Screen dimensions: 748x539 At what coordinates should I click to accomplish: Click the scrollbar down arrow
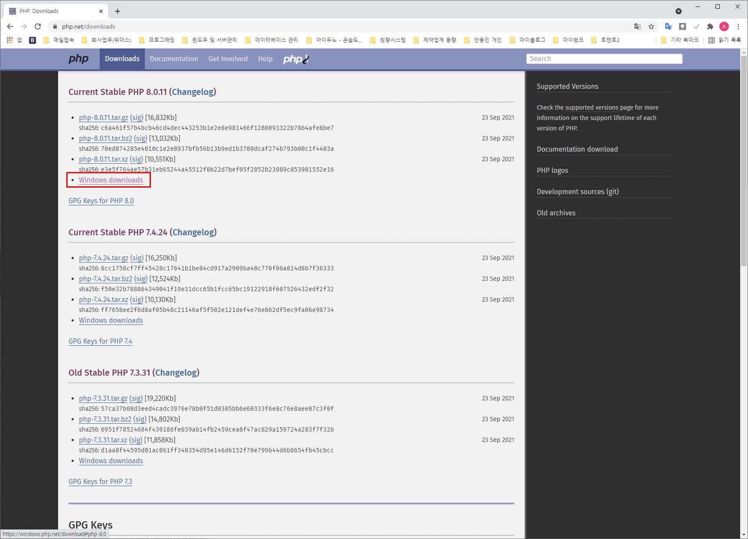pos(744,535)
